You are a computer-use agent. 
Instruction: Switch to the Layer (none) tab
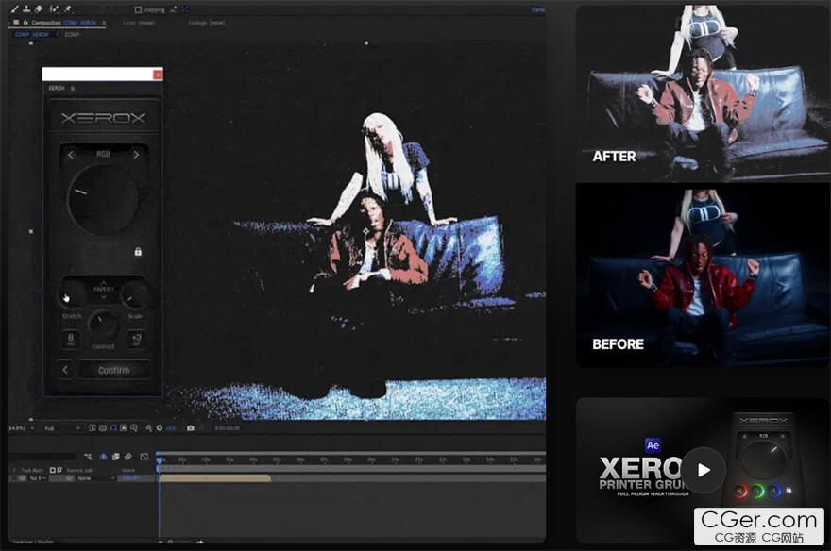tap(140, 22)
